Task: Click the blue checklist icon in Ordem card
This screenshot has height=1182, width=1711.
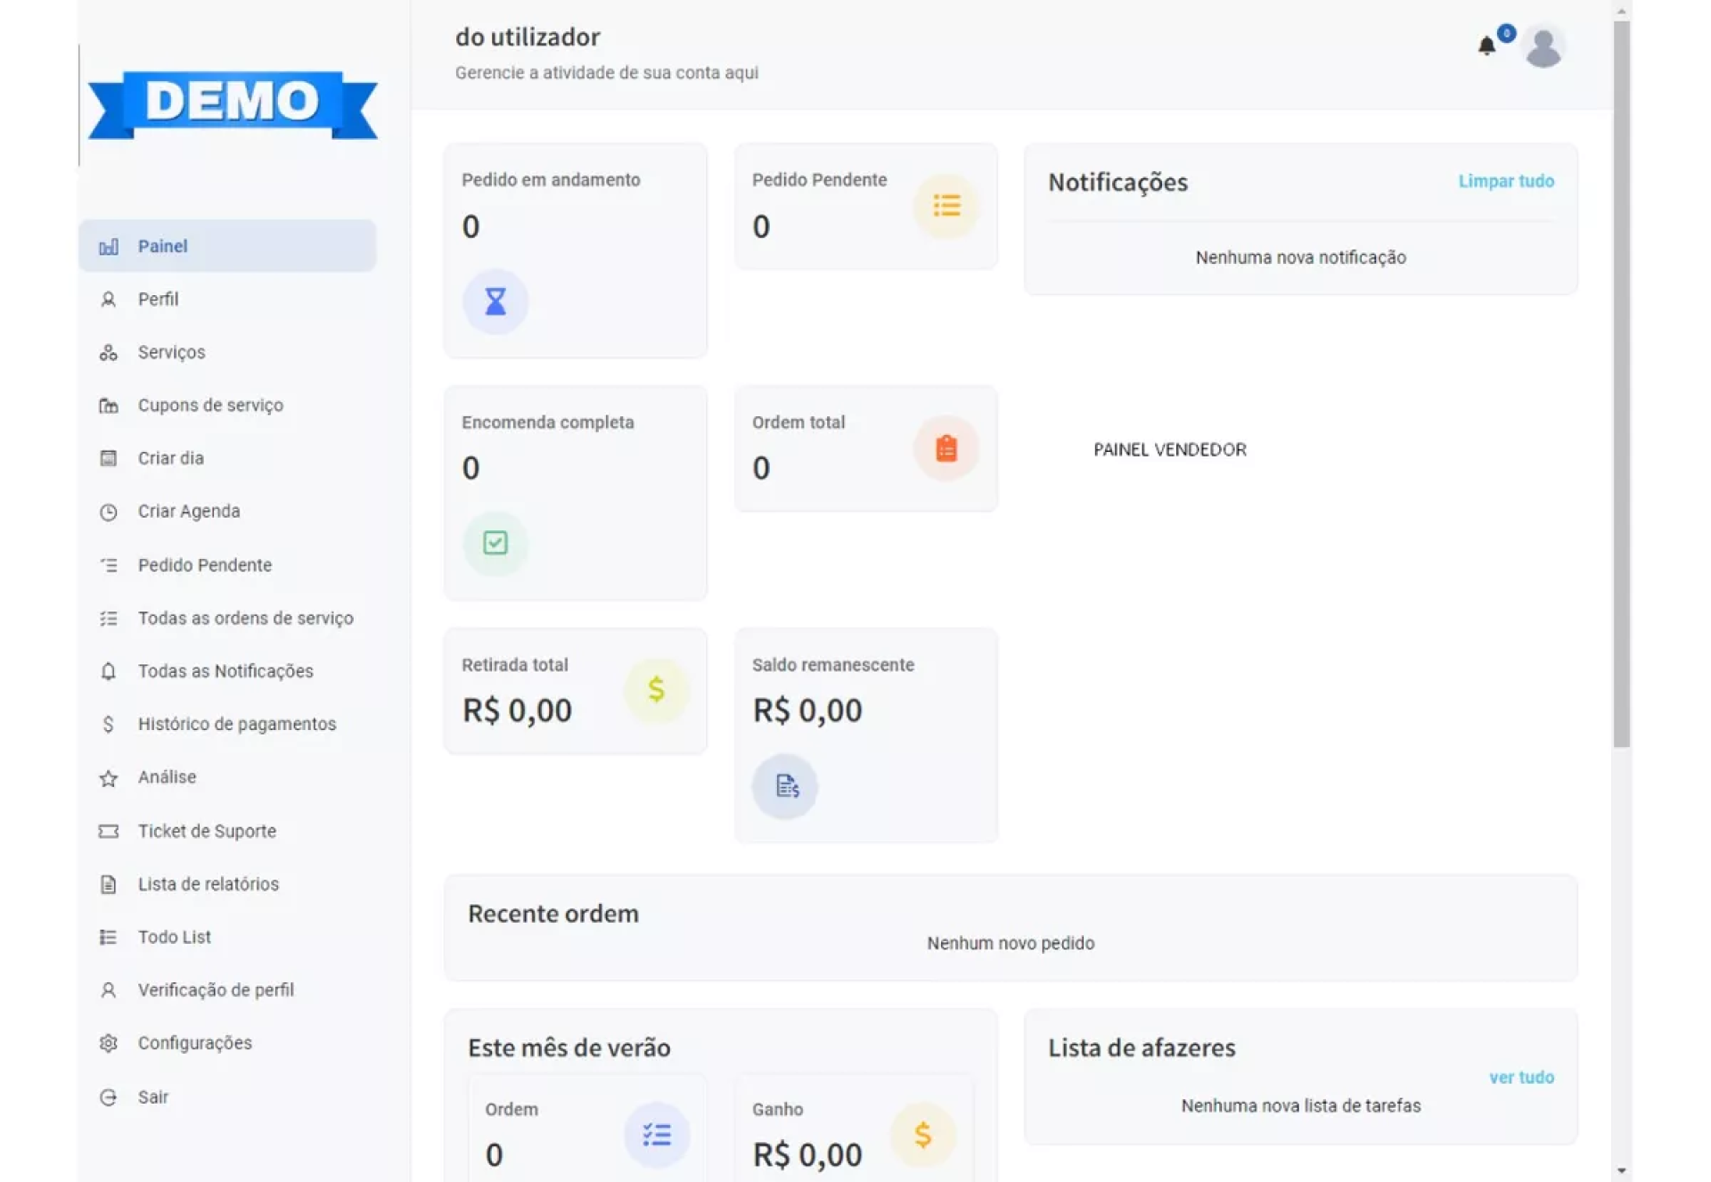Action: (657, 1135)
